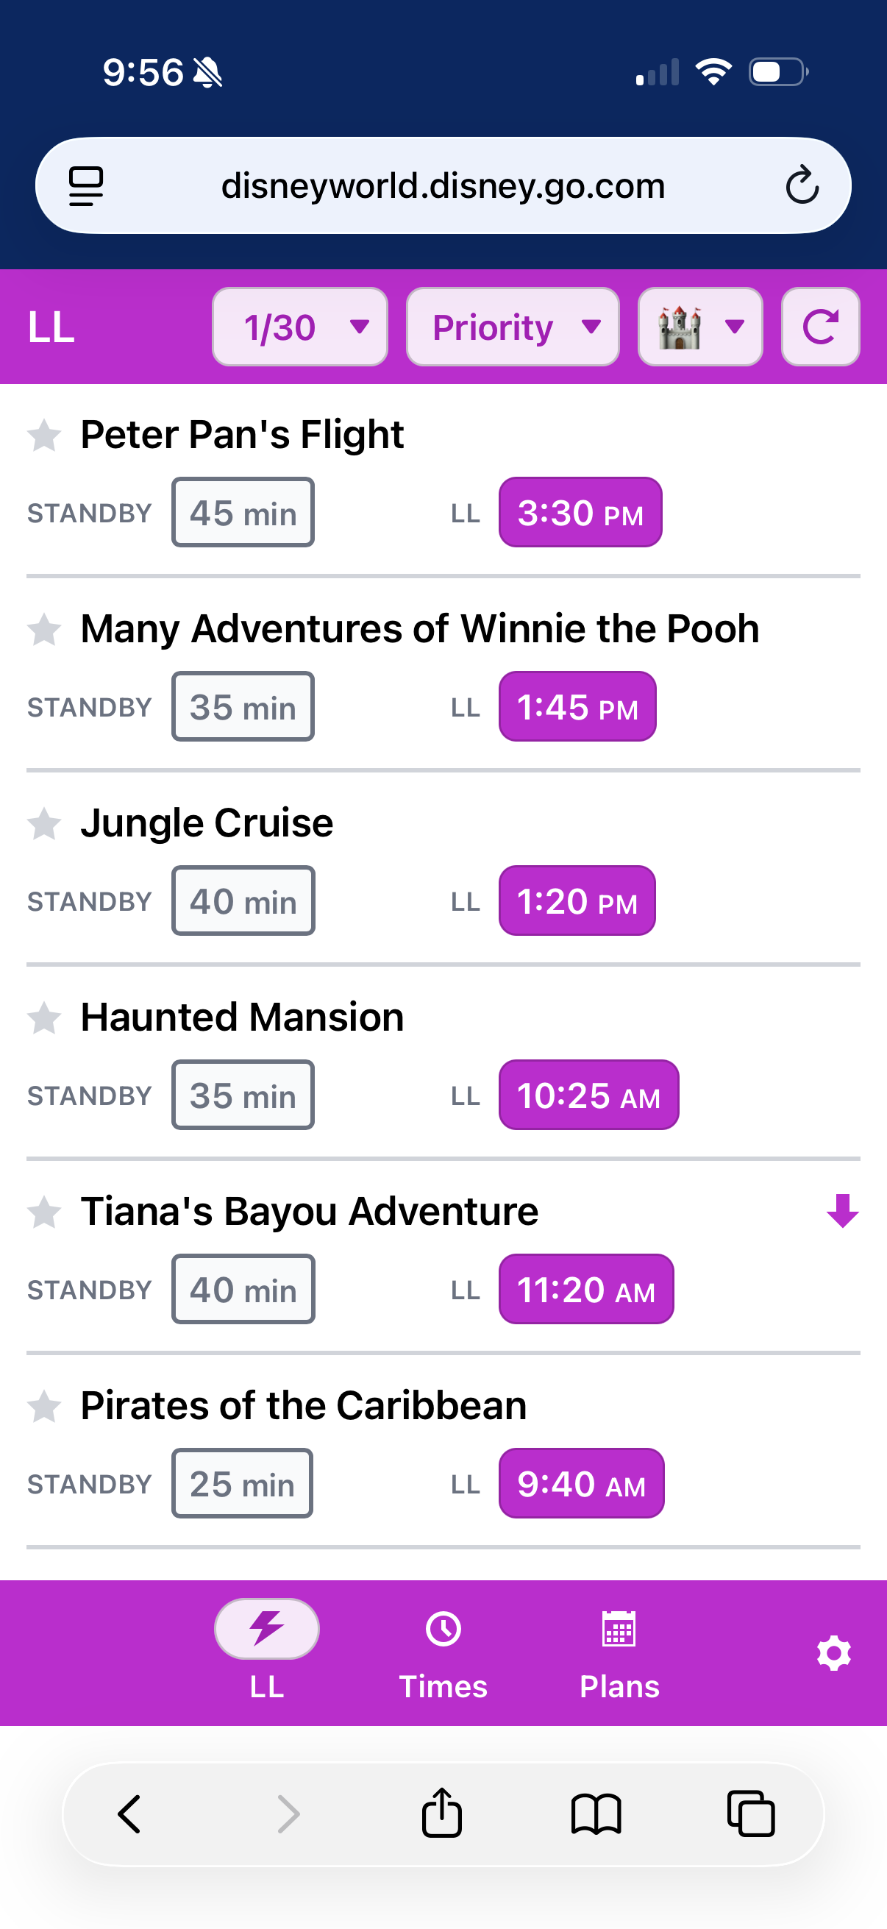Screen dimensions: 887x1929
Task: Select the 9:40 AM Pirates LL time
Action: 581,1483
